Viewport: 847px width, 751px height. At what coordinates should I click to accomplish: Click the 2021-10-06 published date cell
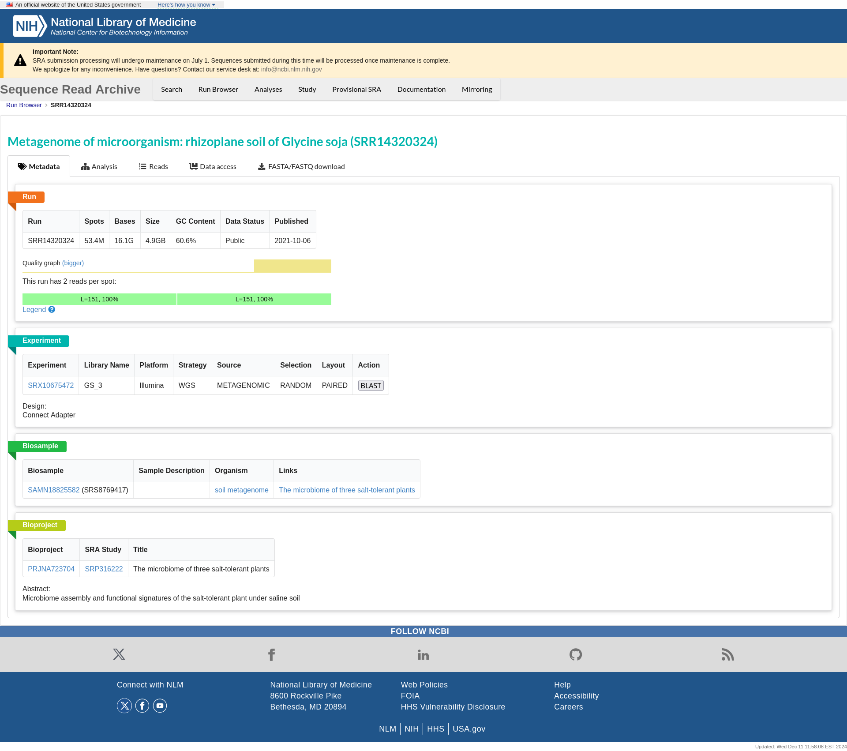point(292,240)
